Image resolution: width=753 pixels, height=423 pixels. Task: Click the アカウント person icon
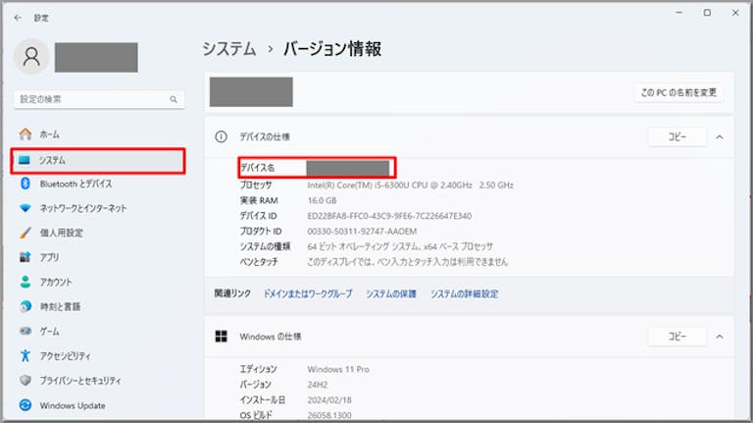pos(25,282)
